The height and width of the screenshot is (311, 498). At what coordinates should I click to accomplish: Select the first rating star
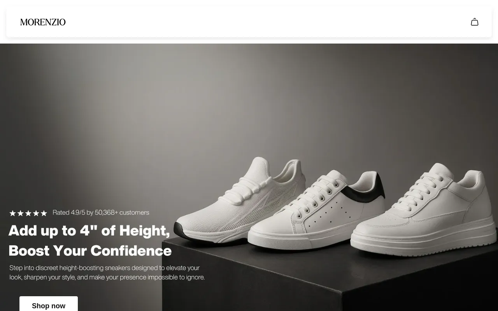pos(12,213)
